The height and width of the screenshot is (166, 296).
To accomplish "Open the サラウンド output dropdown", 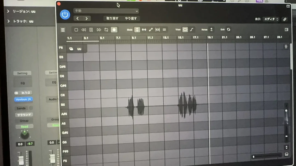I will [x=24, y=115].
